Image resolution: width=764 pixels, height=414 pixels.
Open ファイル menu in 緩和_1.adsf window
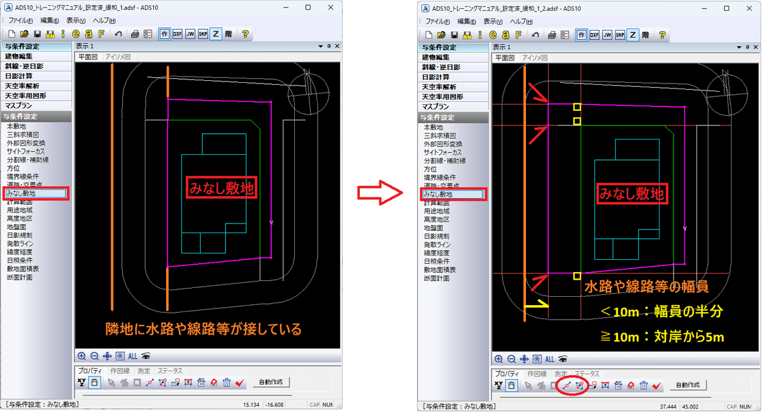(20, 21)
